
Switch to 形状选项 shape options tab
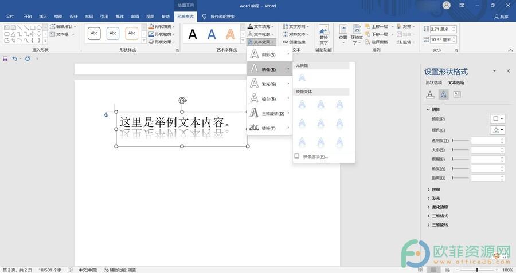click(434, 82)
